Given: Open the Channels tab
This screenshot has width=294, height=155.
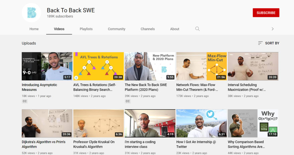Looking at the screenshot, I should 148,29.
